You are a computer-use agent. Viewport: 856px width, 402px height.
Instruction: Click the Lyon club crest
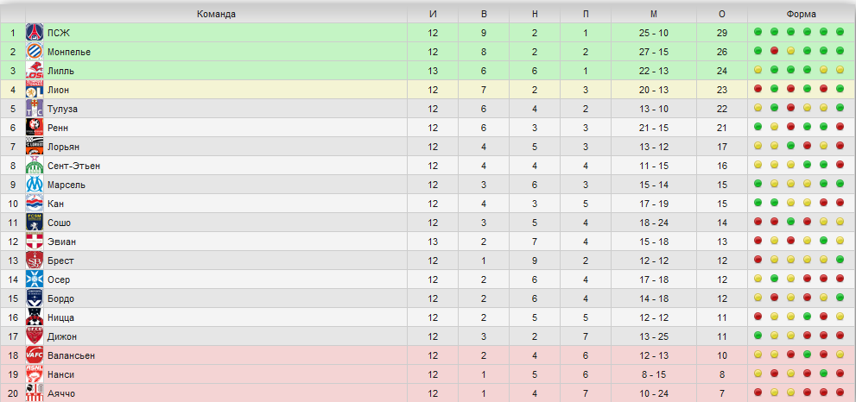(x=35, y=90)
